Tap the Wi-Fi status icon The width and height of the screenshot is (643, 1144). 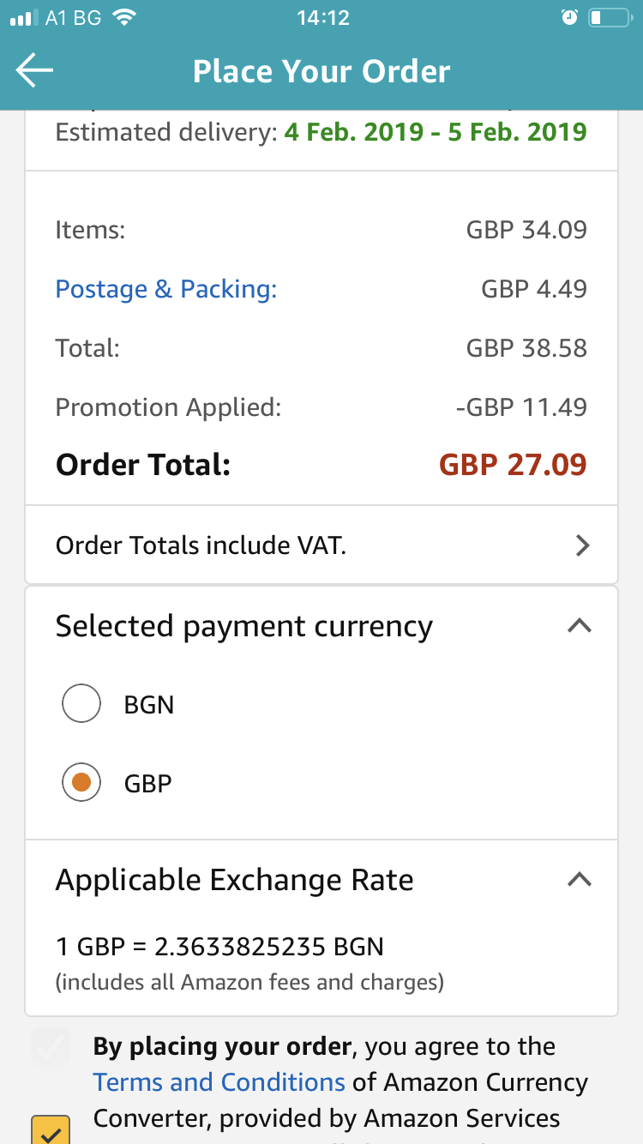[x=126, y=18]
